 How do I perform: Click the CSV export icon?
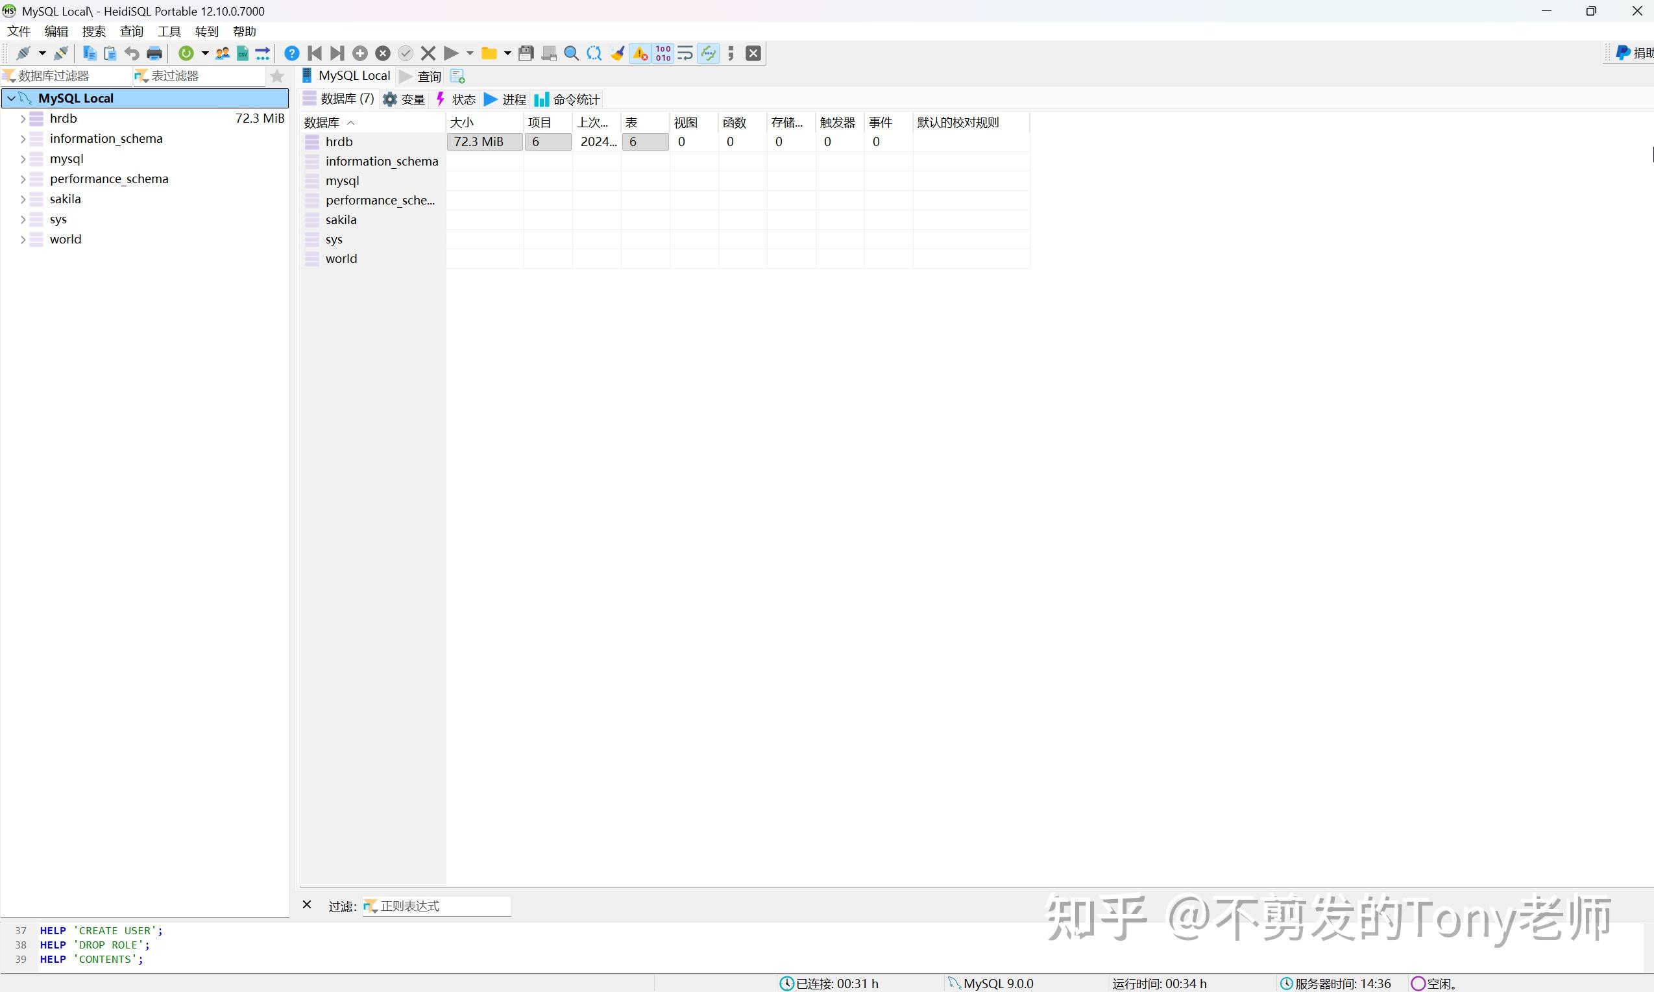point(243,53)
